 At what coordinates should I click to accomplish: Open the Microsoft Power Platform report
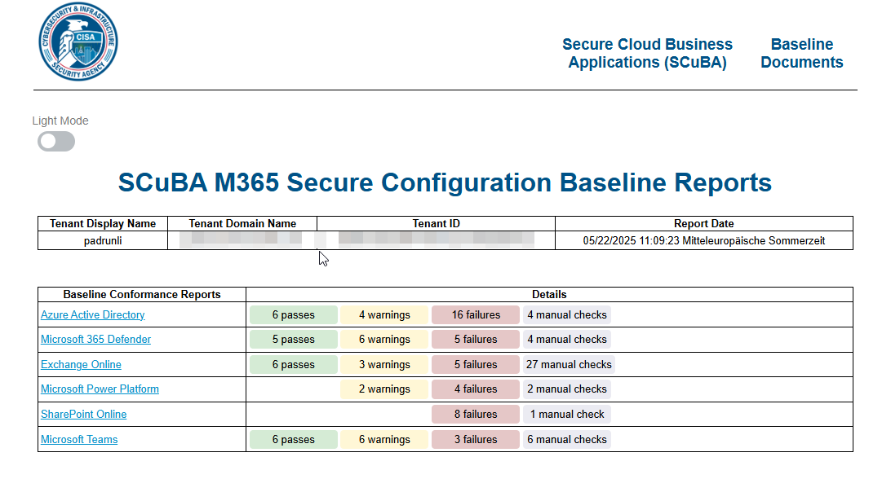click(x=100, y=389)
